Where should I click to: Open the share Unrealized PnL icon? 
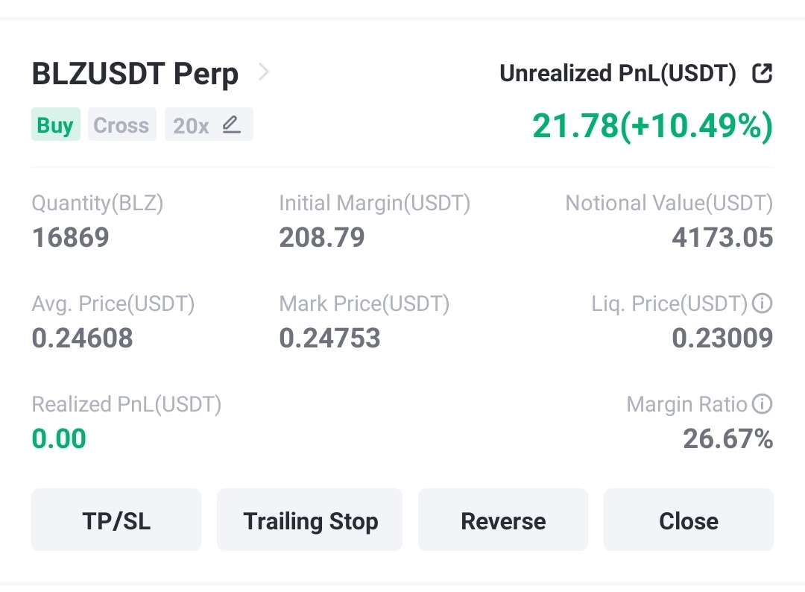tap(762, 73)
